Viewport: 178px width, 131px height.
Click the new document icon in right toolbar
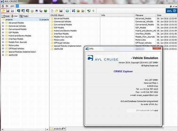(x=52, y=11)
